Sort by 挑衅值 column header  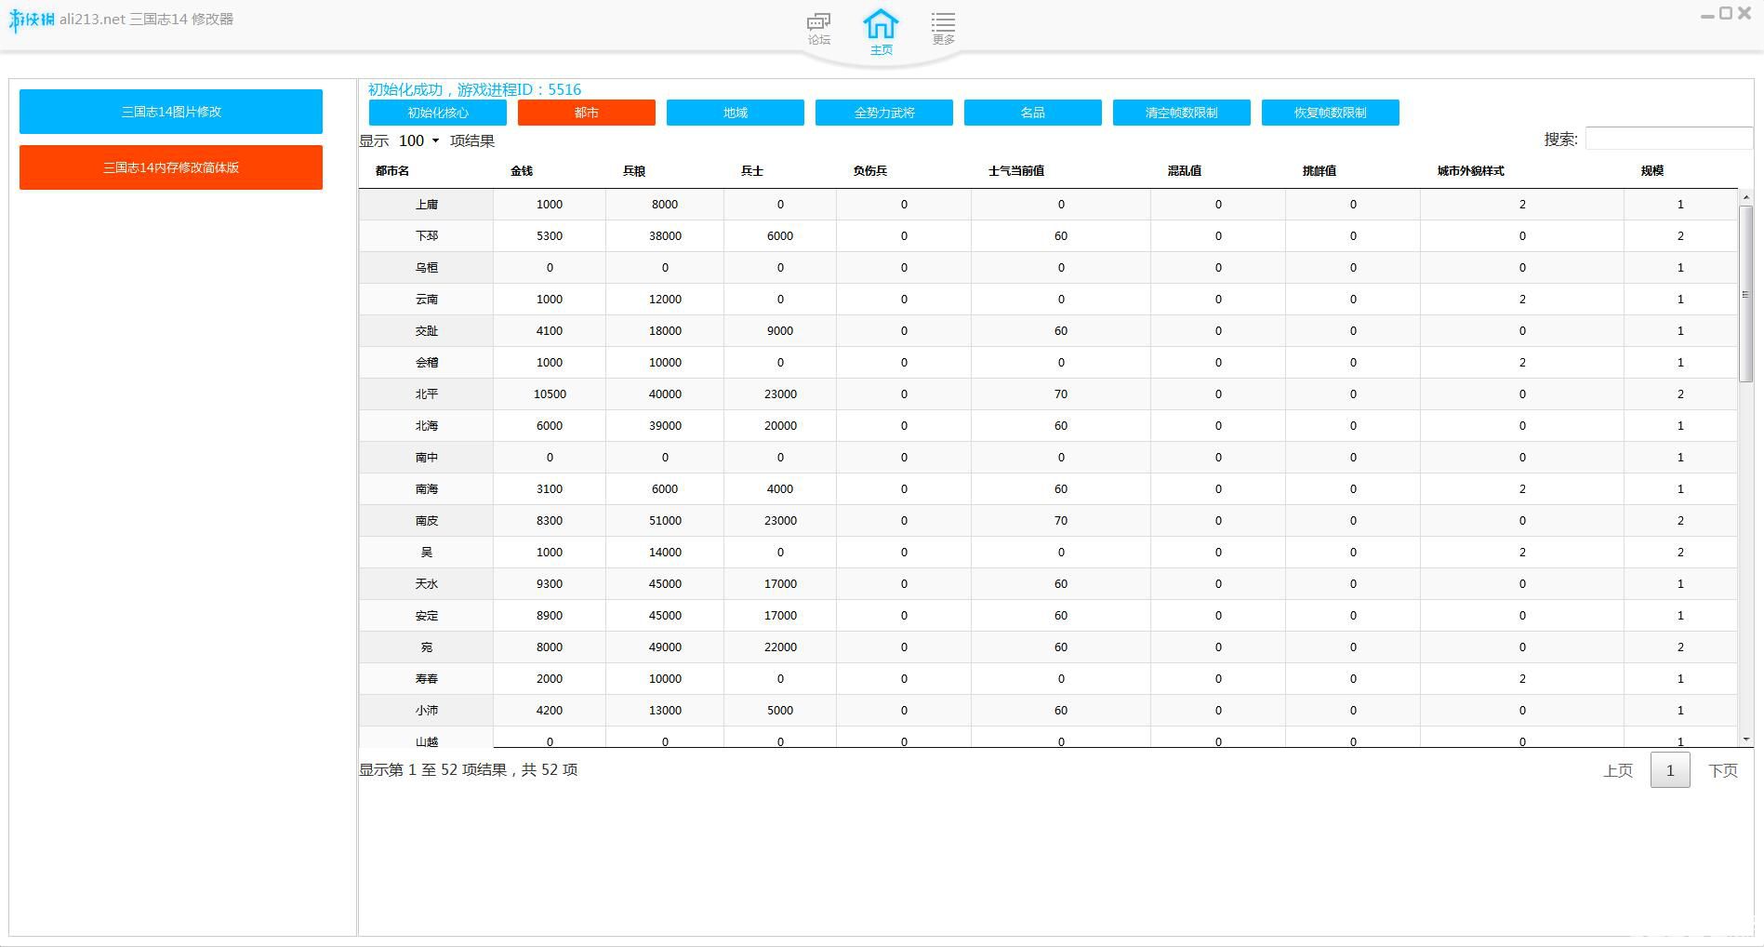pyautogui.click(x=1320, y=171)
